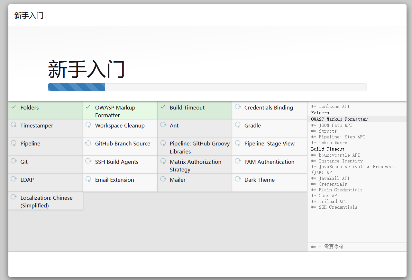This screenshot has height=280, width=412.
Task: Click the '** Trilead API' log entry
Action: coord(329,201)
